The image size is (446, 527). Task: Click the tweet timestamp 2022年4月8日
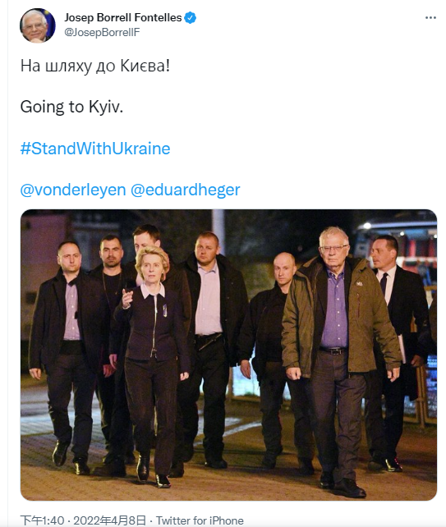pyautogui.click(x=109, y=520)
